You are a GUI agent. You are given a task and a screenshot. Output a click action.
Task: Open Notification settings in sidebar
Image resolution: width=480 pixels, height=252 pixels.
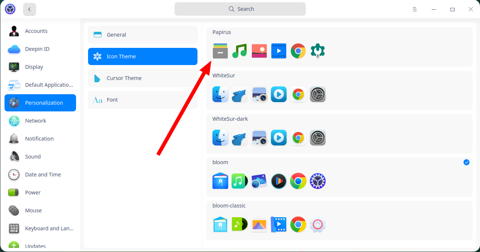40,139
